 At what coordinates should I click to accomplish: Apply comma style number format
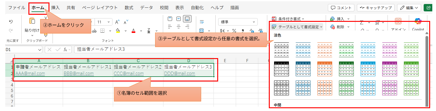tap(243, 30)
